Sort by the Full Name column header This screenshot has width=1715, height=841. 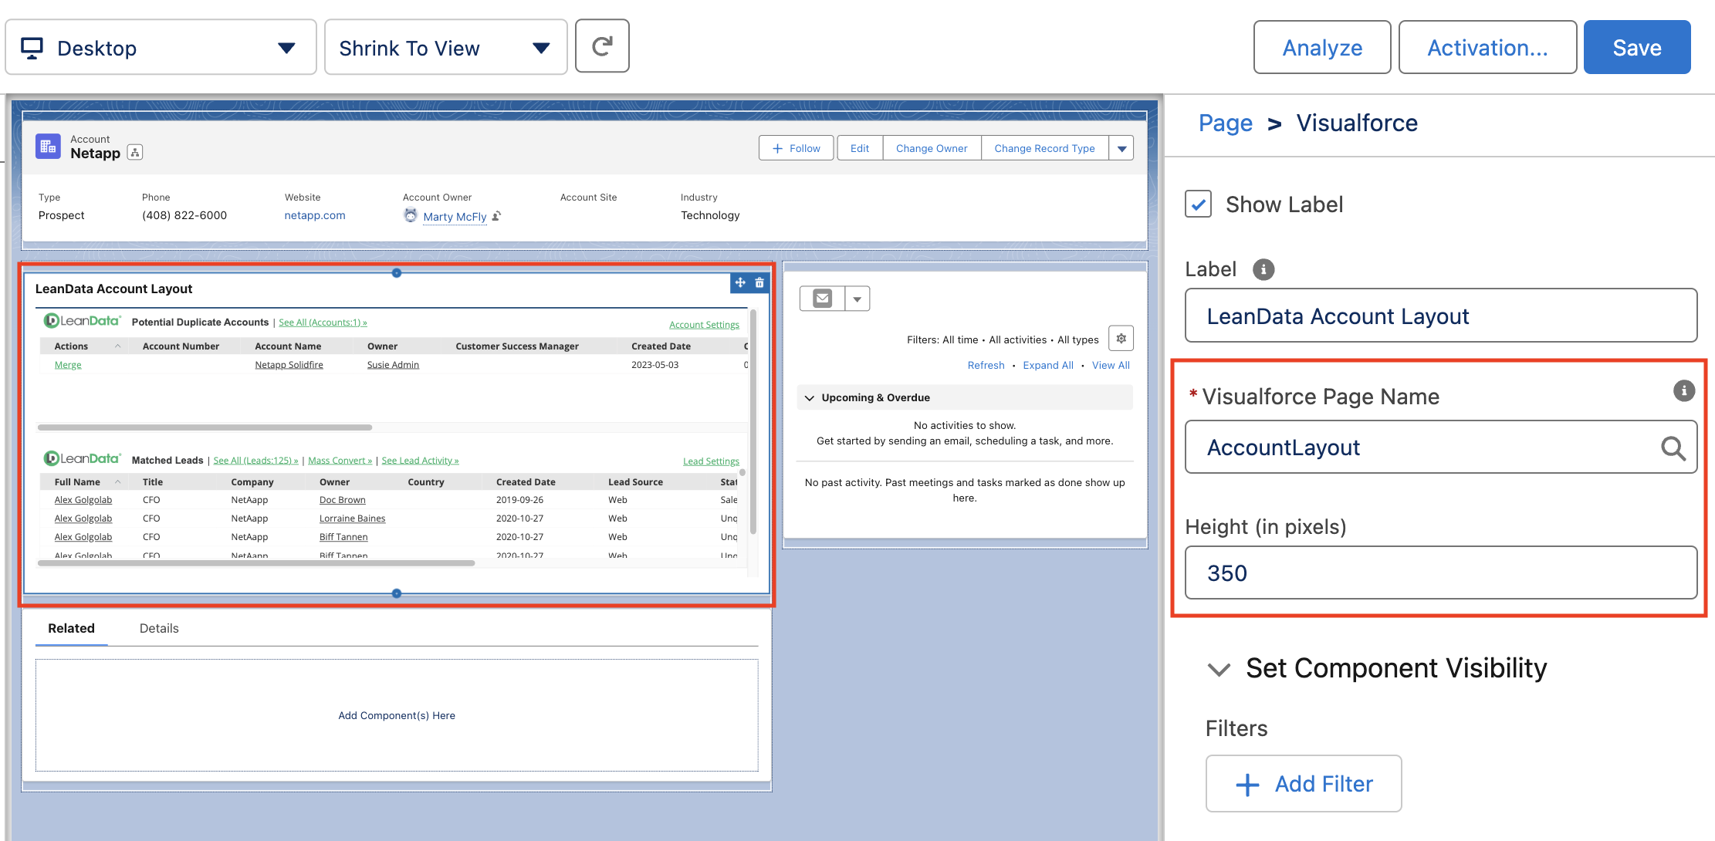tap(77, 482)
